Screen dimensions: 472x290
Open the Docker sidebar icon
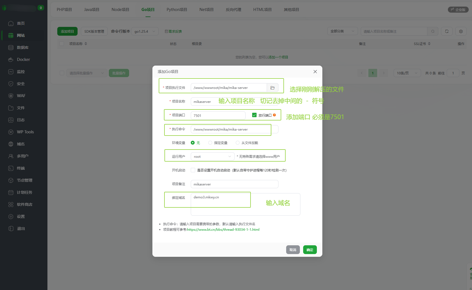click(11, 60)
